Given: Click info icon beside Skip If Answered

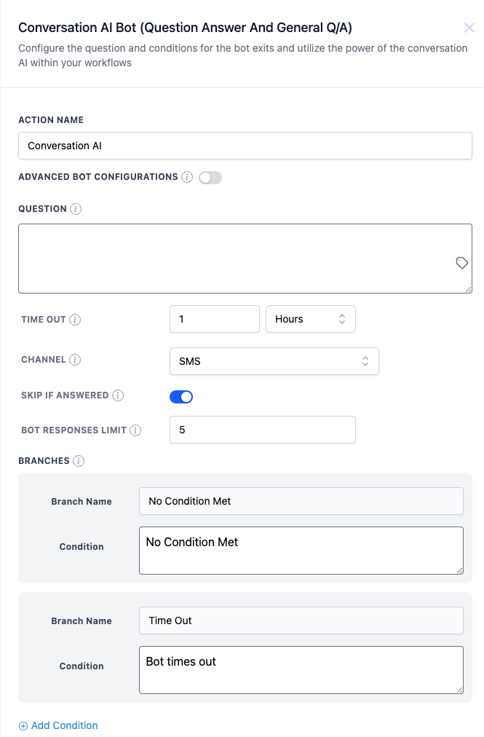Looking at the screenshot, I should (x=118, y=395).
